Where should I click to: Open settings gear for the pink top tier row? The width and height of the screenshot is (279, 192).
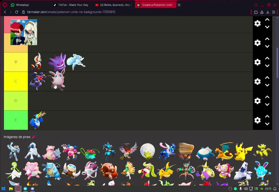coord(257,23)
